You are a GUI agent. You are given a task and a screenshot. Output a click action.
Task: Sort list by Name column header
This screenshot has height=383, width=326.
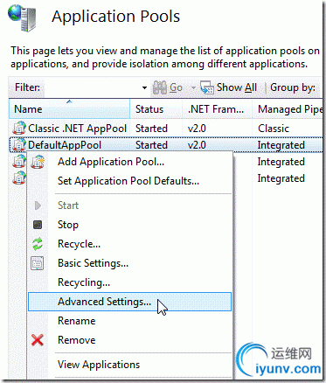(69, 109)
